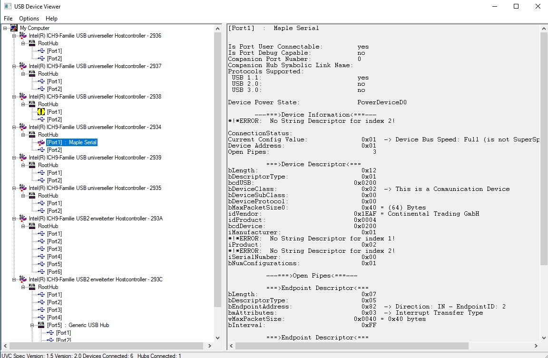Click the RootHub icon under controller 2936
The height and width of the screenshot is (358, 548).
32,43
